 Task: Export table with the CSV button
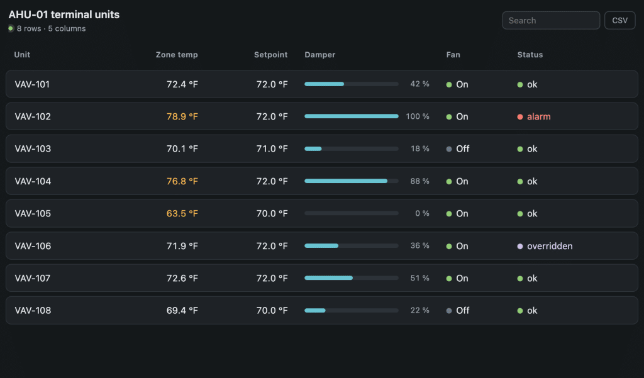[x=619, y=21]
